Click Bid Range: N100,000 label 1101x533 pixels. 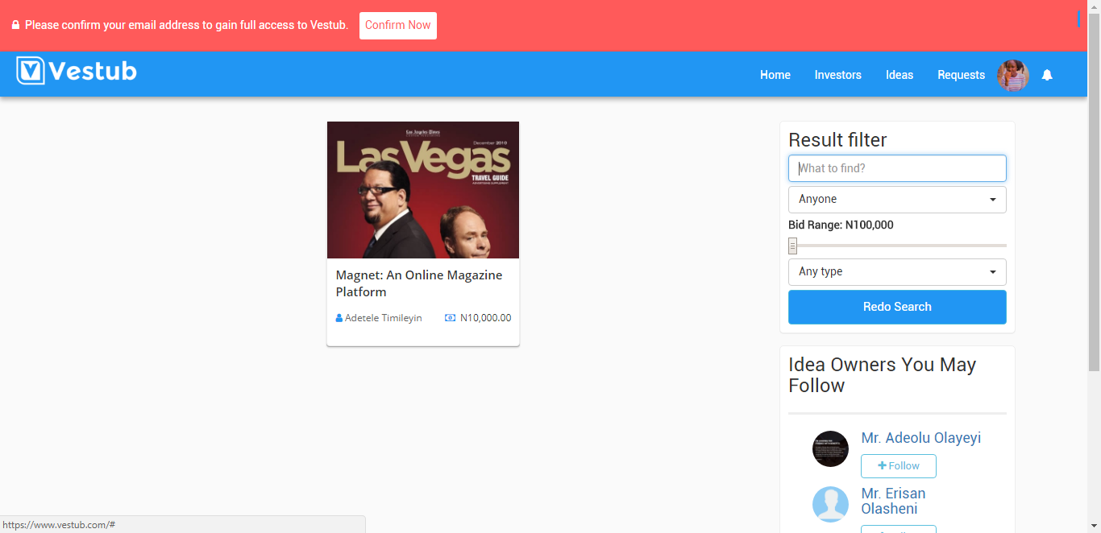(x=841, y=225)
